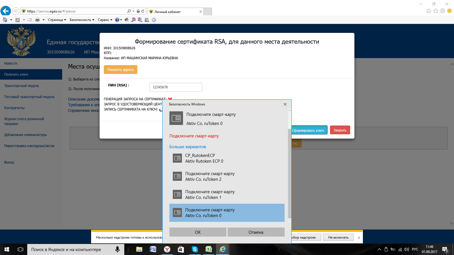Click the Home icon in command bar

(x=5, y=20)
